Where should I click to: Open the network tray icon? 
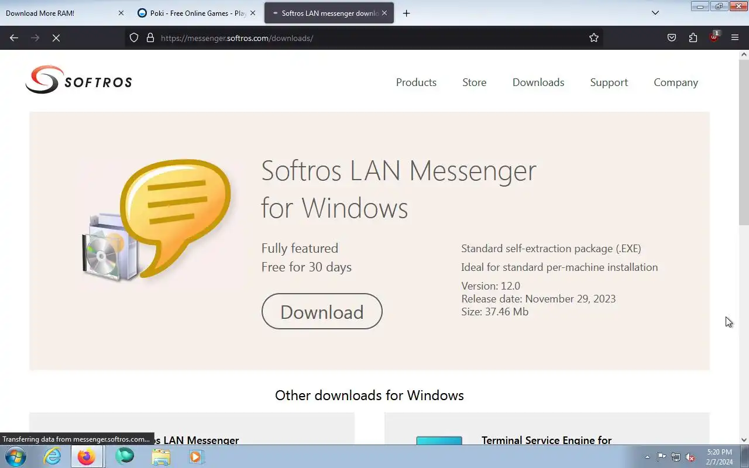click(x=676, y=457)
